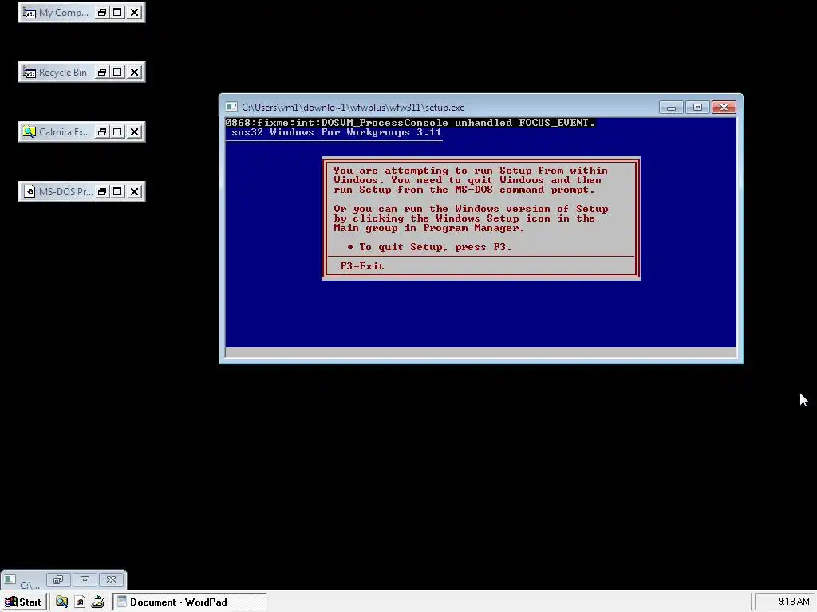Click the console icon in the setup.exe title bar
The image size is (817, 612).
[231, 108]
